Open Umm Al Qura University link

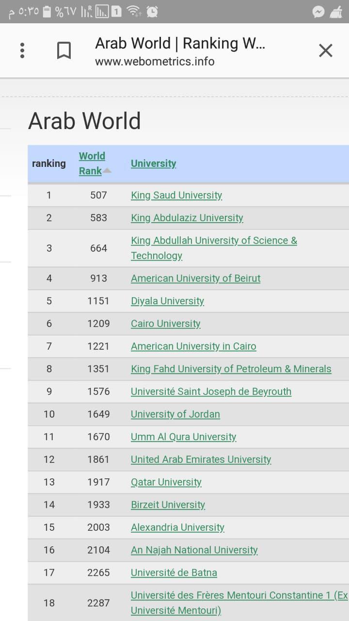(184, 437)
